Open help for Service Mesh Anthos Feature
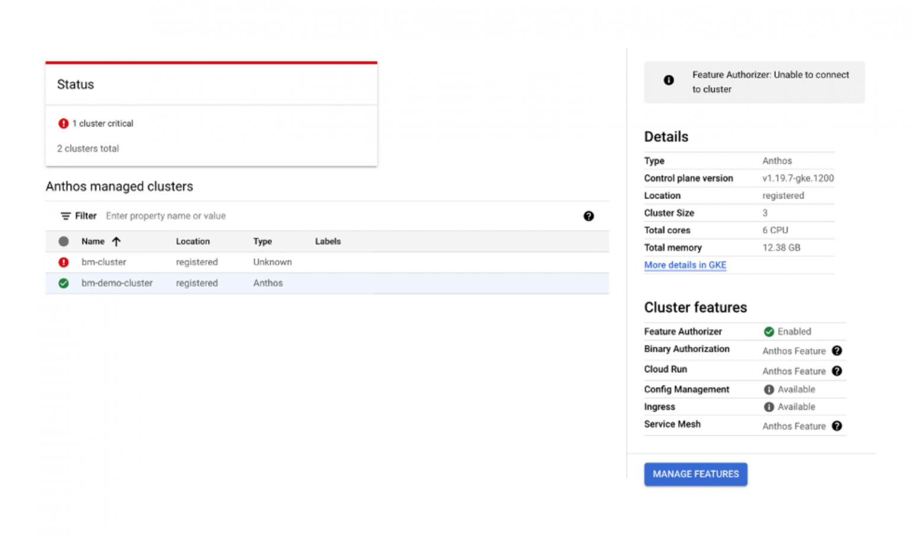 [x=837, y=426]
